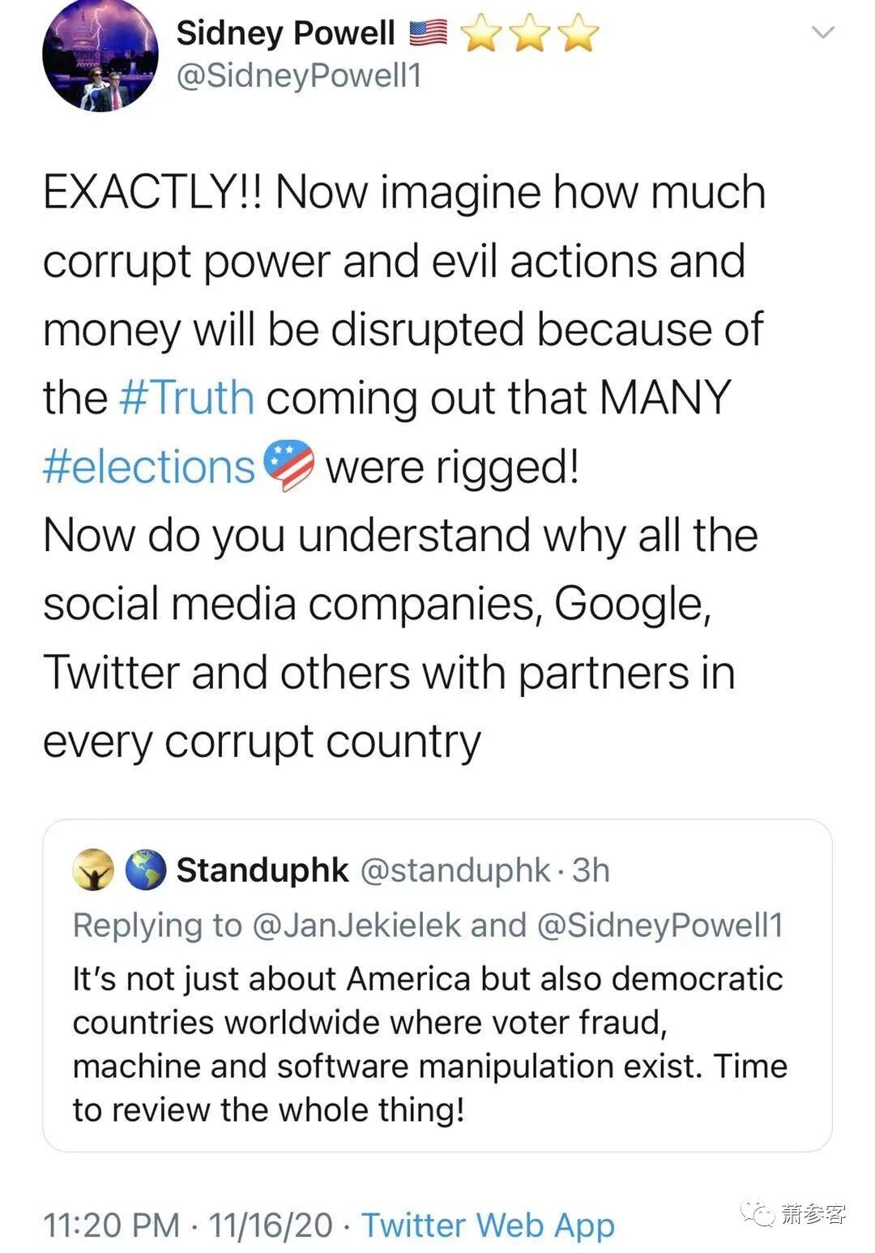Click the last gold star icon
The width and height of the screenshot is (875, 1253).
pyautogui.click(x=578, y=34)
